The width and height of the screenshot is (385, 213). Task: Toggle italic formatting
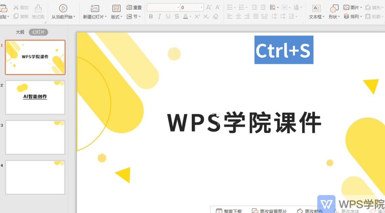point(159,17)
